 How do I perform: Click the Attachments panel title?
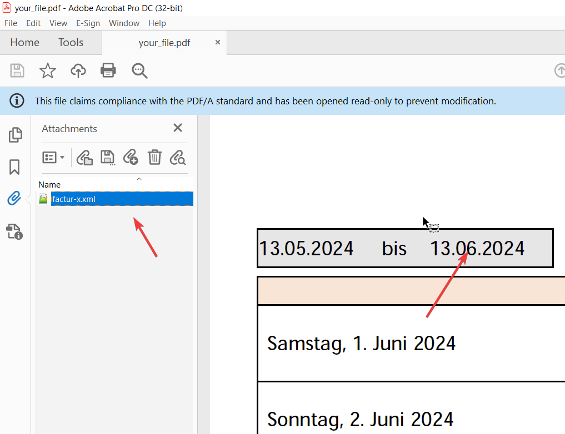tap(69, 128)
